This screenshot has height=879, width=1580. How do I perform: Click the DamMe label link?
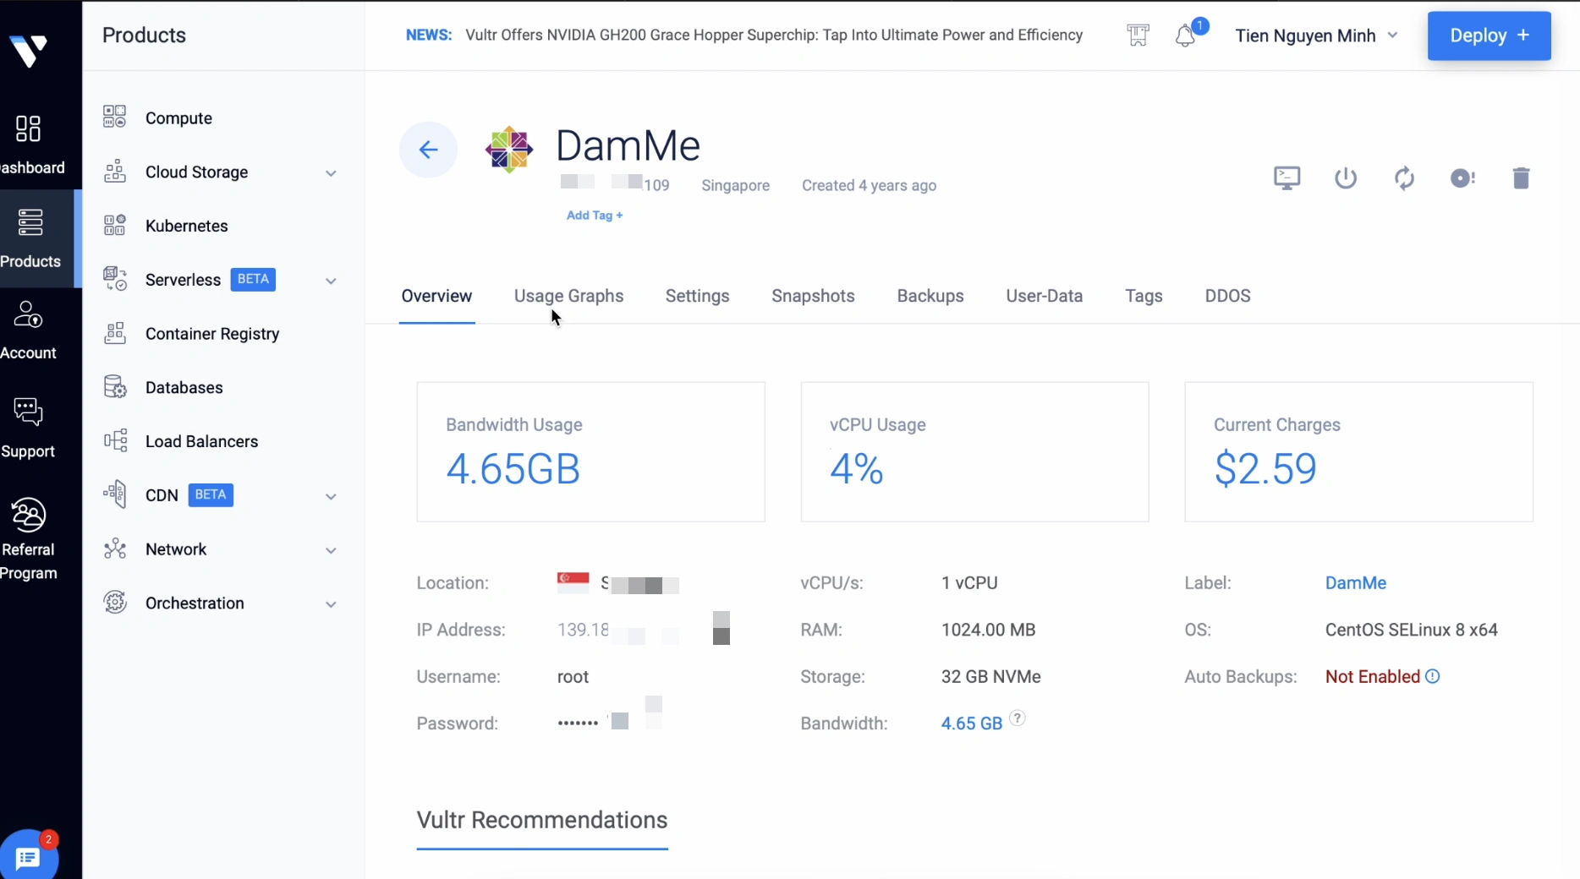pyautogui.click(x=1356, y=583)
